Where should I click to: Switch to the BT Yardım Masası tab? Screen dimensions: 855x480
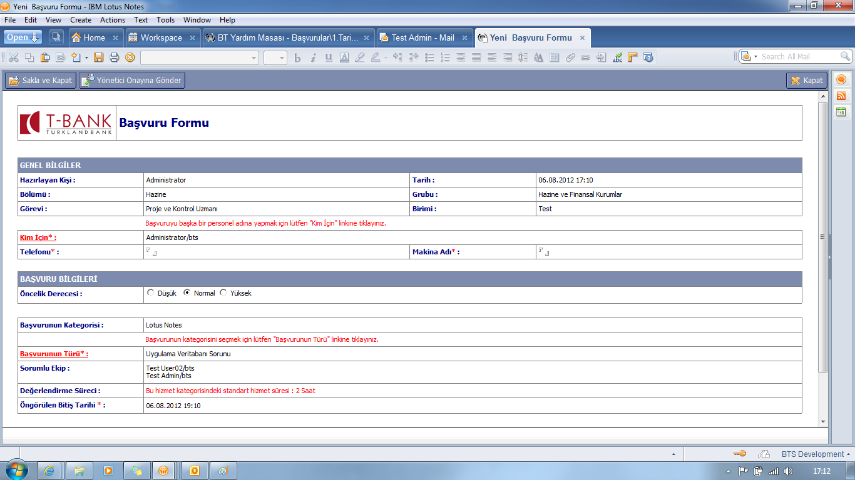(x=289, y=37)
